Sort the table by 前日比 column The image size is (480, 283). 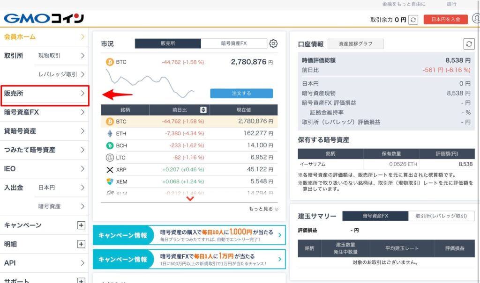(x=203, y=110)
